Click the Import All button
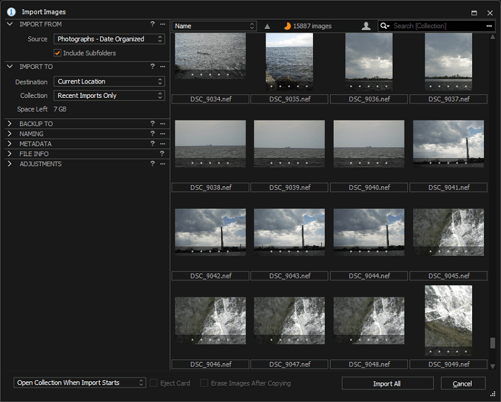501x402 pixels. click(388, 383)
